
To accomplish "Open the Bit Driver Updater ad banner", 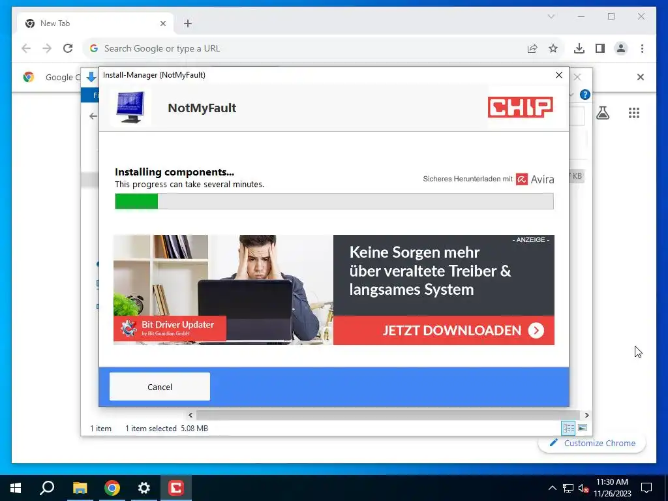I will point(170,328).
